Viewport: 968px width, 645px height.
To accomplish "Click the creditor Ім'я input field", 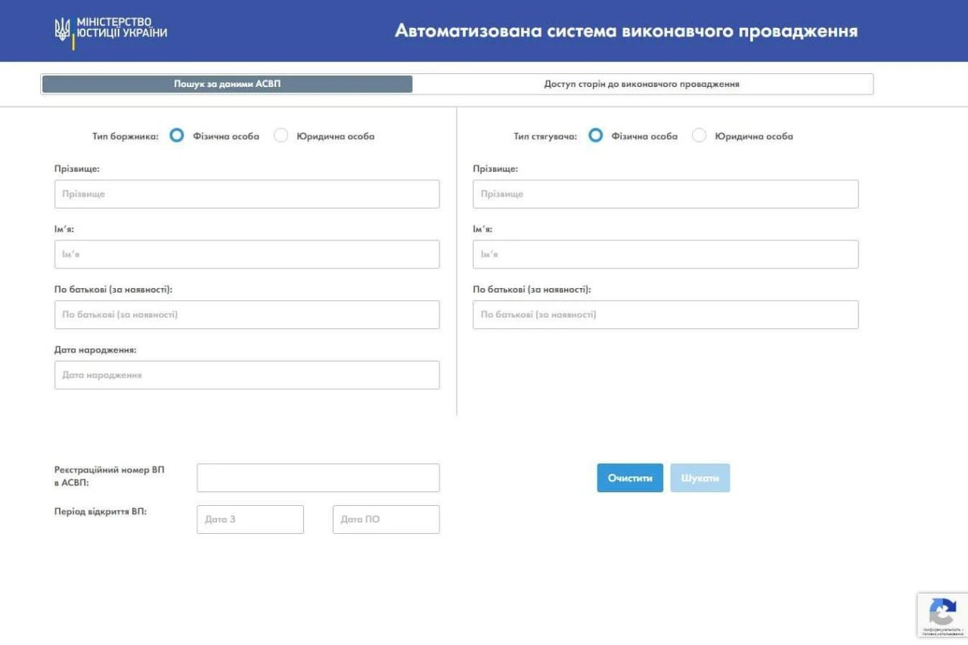I will click(665, 254).
